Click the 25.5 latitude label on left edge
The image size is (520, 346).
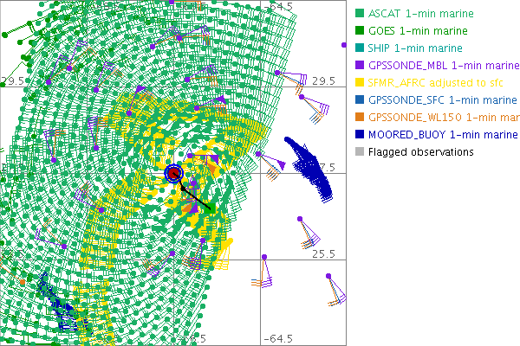[x=13, y=254]
